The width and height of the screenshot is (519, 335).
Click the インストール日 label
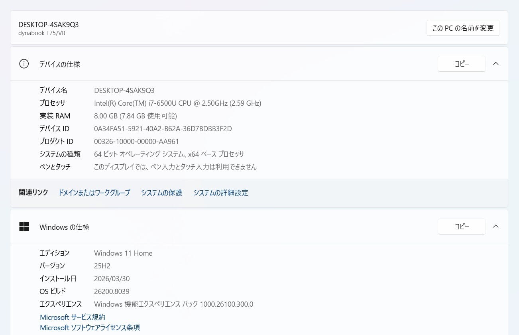(58, 278)
